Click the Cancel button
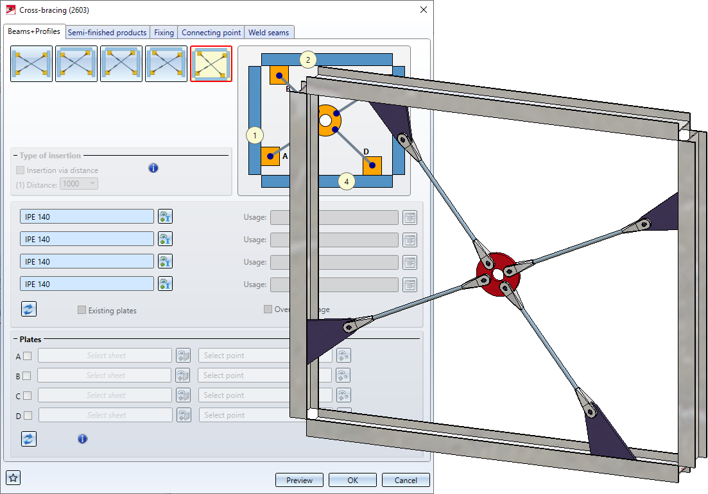 (x=406, y=480)
